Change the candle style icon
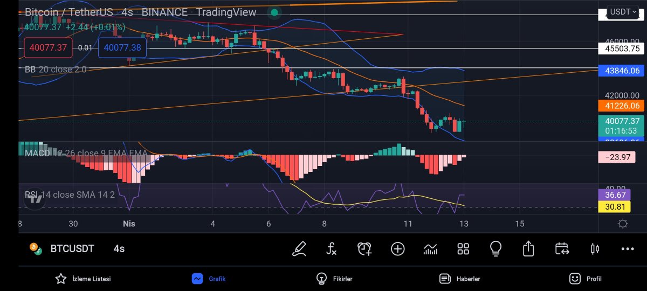The height and width of the screenshot is (291, 647). tap(595, 249)
